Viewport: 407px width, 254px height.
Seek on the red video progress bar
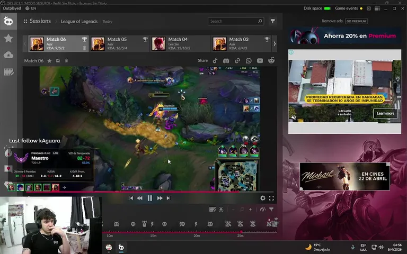(150, 192)
